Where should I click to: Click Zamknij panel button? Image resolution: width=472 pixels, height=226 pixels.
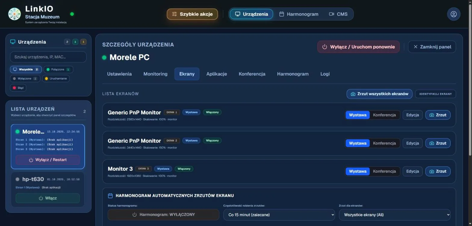pos(432,47)
